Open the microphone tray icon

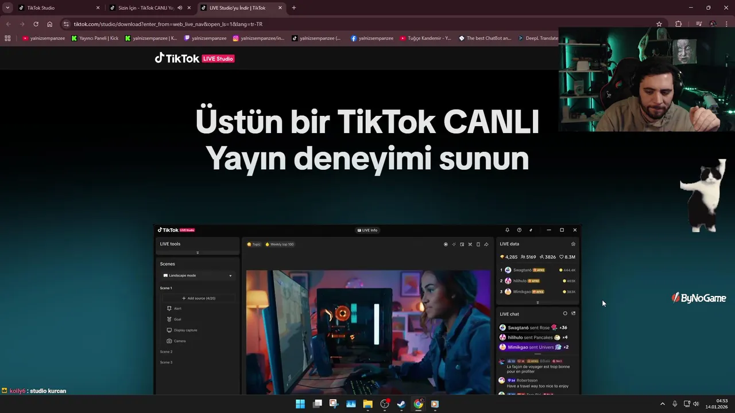pos(675,404)
